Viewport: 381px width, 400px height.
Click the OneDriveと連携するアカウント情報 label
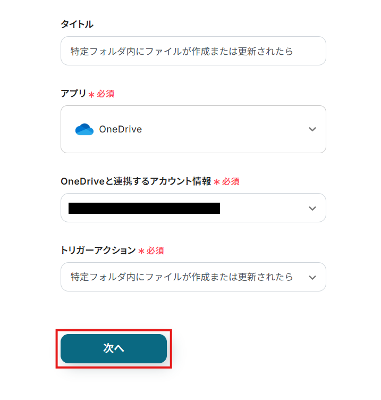(136, 181)
